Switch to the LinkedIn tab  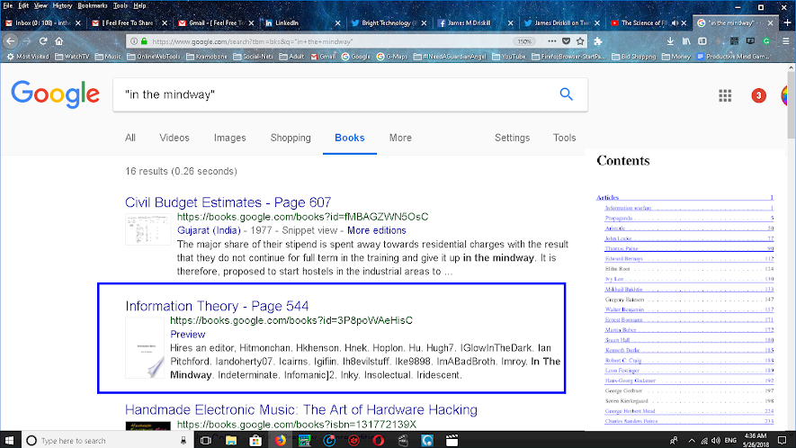click(302, 22)
